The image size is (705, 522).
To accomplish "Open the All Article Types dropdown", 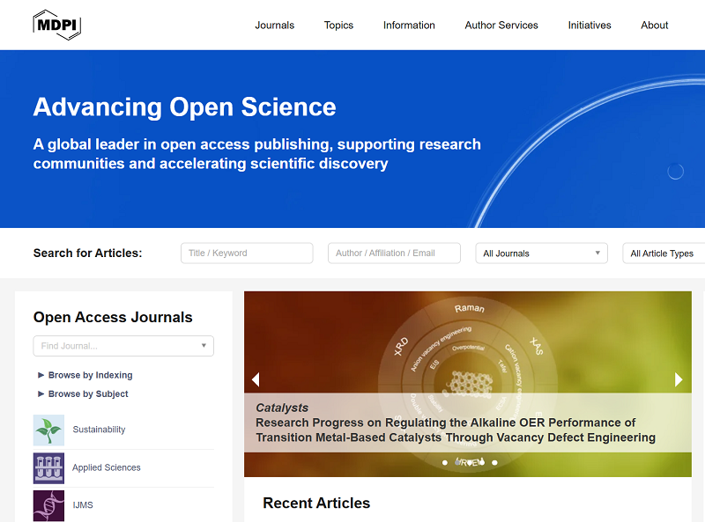I will click(x=664, y=253).
